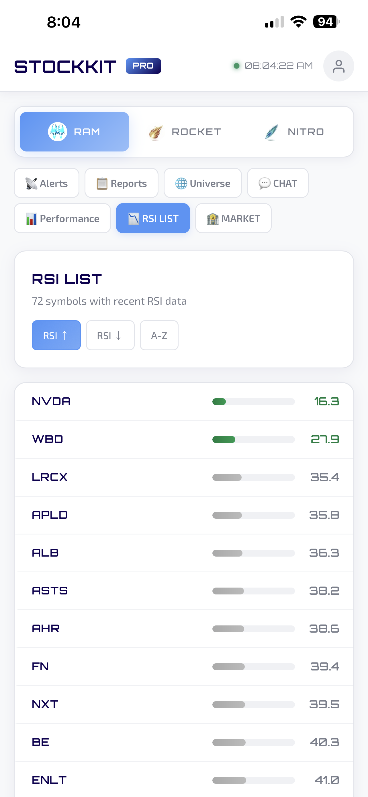Screen dimensions: 368x797
Task: Switch to the RSI LIST tab
Action: [153, 218]
